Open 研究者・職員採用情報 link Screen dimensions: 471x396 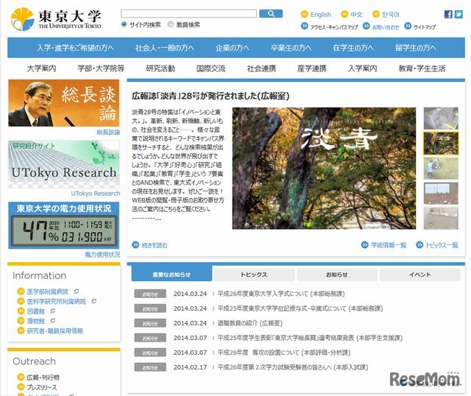click(55, 331)
